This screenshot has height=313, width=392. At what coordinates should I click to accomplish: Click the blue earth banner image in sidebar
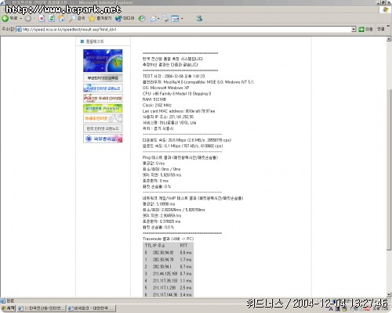click(103, 60)
